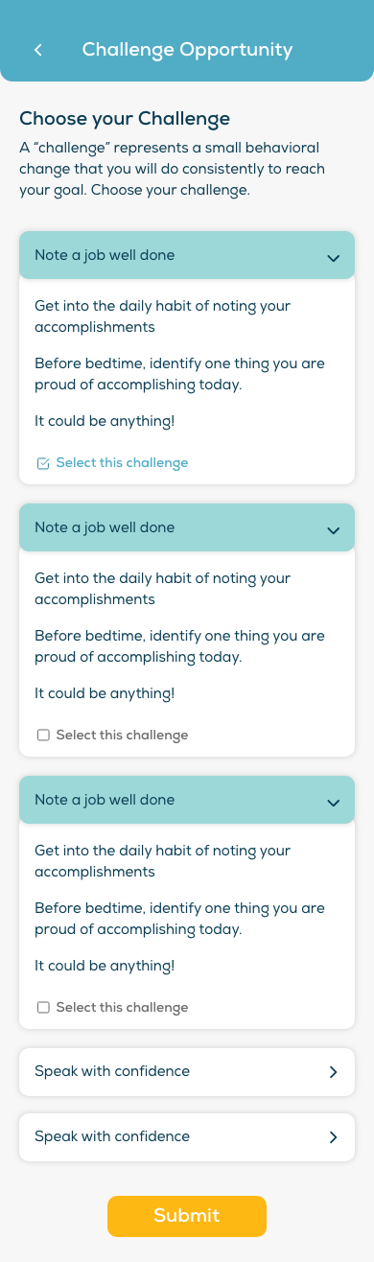Click 'Select this challenge' text in second card
This screenshot has height=1262, width=374.
click(122, 736)
